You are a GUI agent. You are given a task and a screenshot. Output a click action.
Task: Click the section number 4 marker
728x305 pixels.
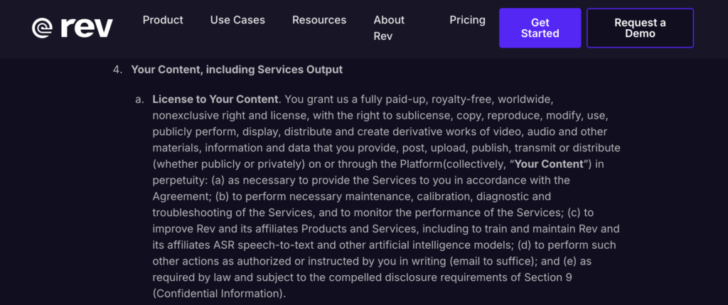[x=117, y=70]
